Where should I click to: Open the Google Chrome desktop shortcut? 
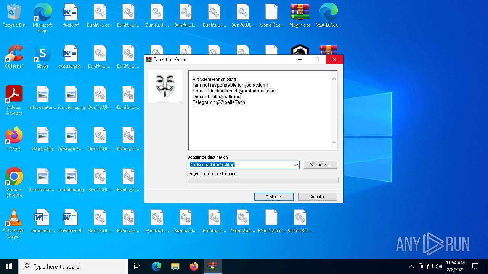coord(14,183)
